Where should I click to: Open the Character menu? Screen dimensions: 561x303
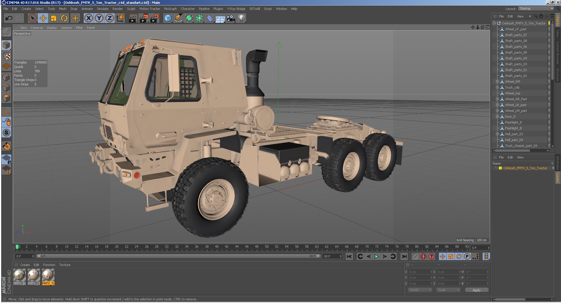pyautogui.click(x=188, y=9)
